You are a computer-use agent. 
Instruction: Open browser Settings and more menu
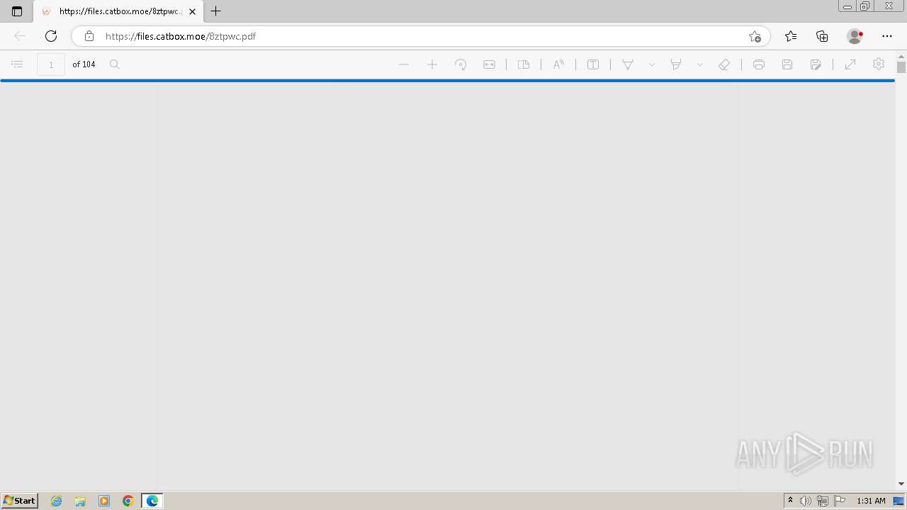pyautogui.click(x=887, y=36)
